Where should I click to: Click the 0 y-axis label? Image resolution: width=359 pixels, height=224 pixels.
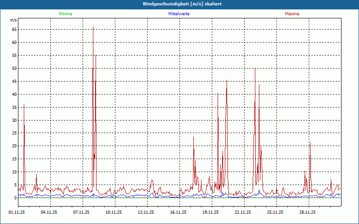tap(16, 198)
